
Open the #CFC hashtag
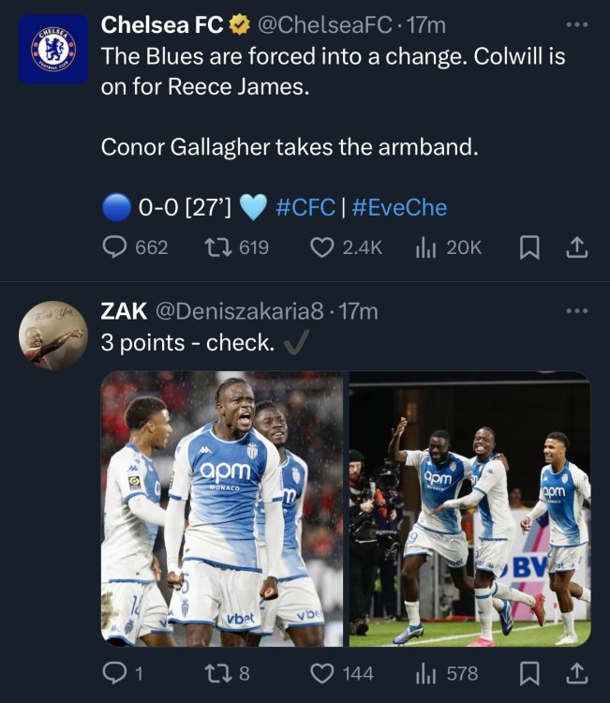[x=305, y=207]
